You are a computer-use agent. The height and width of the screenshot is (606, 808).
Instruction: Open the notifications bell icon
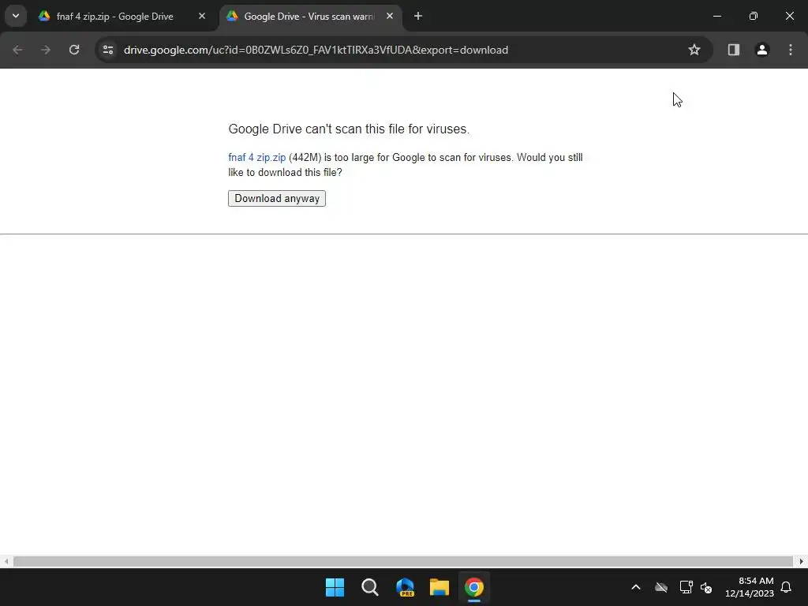pos(787,587)
